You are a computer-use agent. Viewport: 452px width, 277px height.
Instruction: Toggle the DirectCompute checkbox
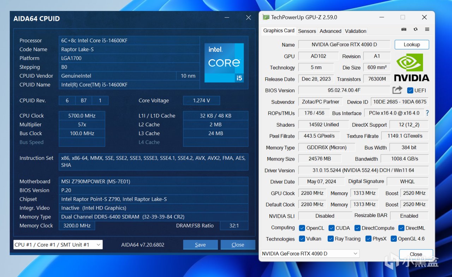coord(357,228)
